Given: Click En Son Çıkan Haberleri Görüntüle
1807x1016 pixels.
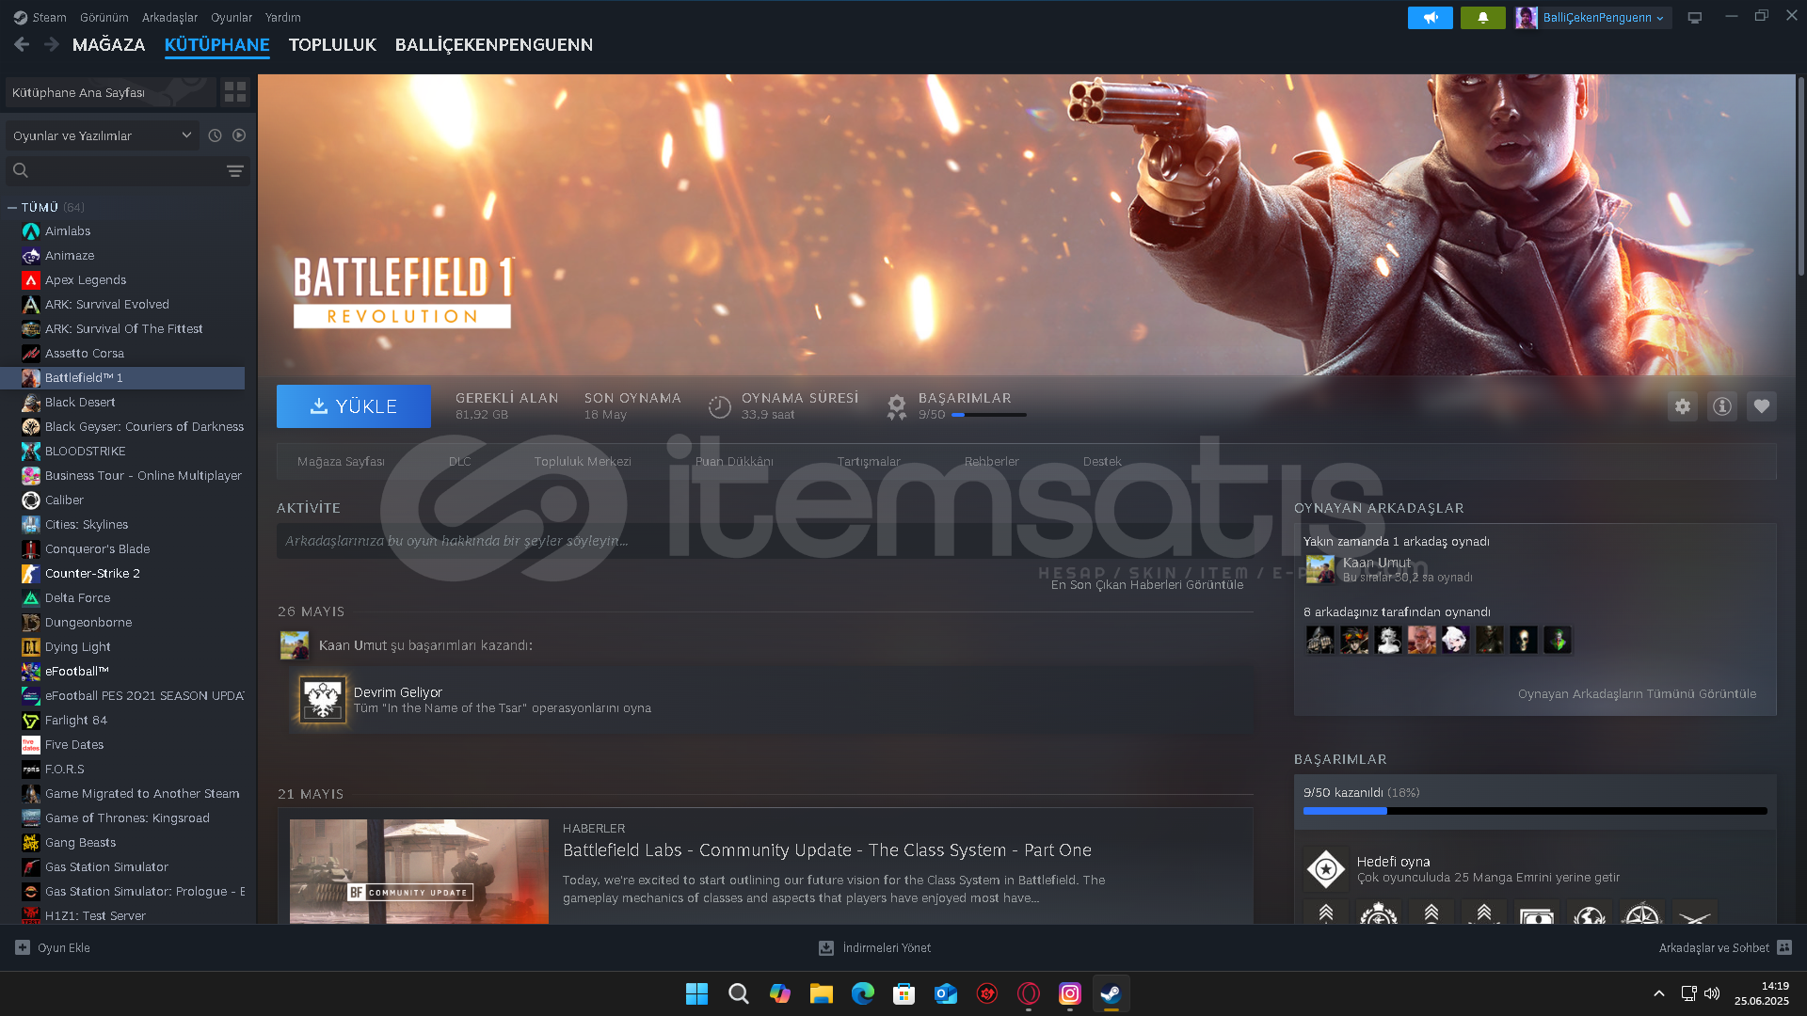Looking at the screenshot, I should (1146, 584).
